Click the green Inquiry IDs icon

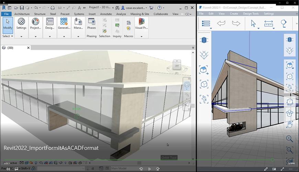point(117,25)
